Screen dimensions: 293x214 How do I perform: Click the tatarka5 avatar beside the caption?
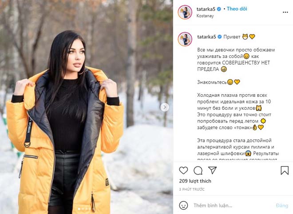click(x=185, y=39)
